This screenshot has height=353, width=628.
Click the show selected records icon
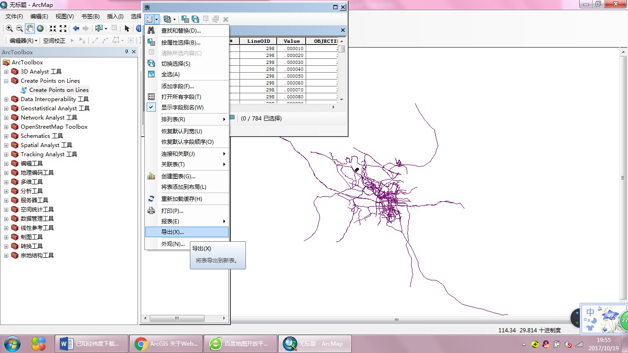click(232, 118)
